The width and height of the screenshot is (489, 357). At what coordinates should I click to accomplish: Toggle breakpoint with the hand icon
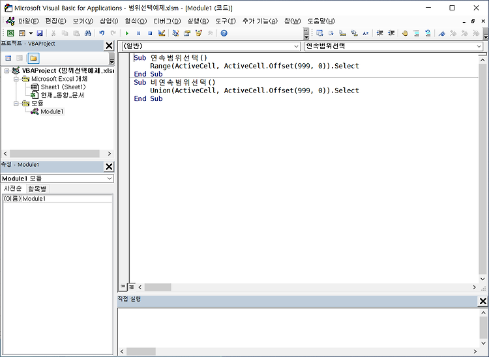coord(405,33)
